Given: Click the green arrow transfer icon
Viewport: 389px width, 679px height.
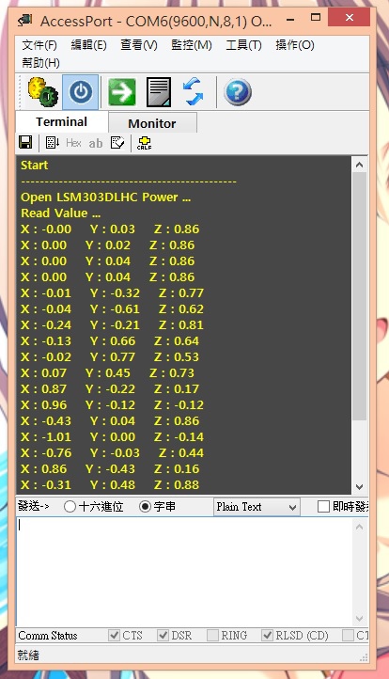Looking at the screenshot, I should 121,92.
